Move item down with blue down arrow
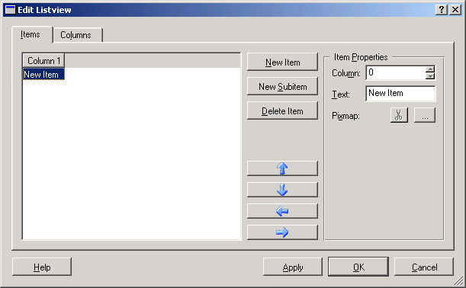 (x=282, y=190)
